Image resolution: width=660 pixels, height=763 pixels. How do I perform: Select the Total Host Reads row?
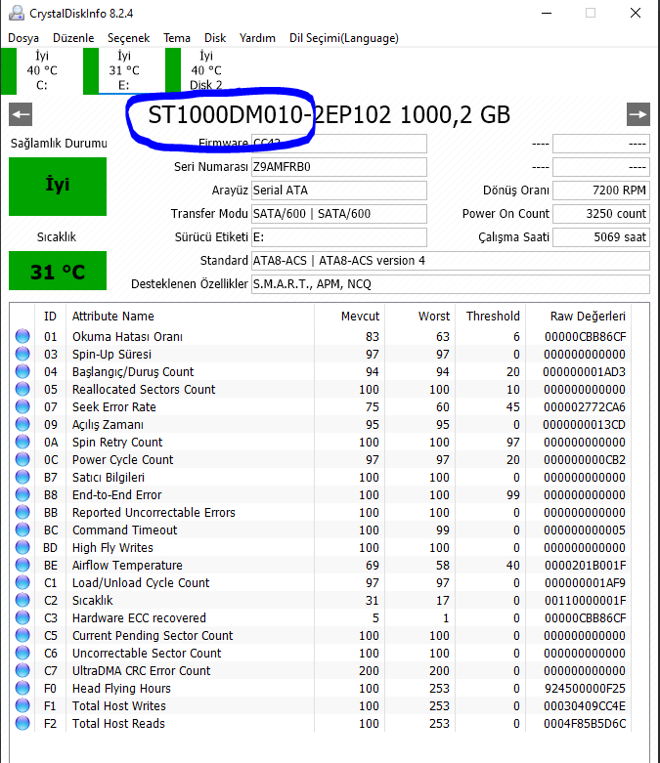click(x=322, y=724)
